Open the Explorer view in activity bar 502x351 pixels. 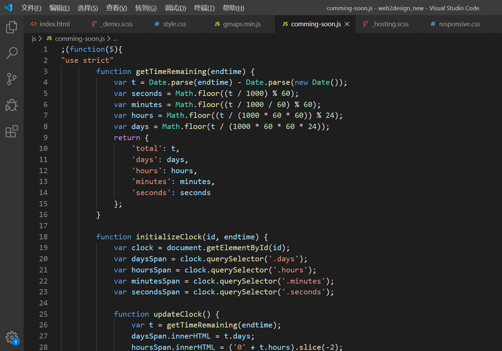click(x=12, y=27)
